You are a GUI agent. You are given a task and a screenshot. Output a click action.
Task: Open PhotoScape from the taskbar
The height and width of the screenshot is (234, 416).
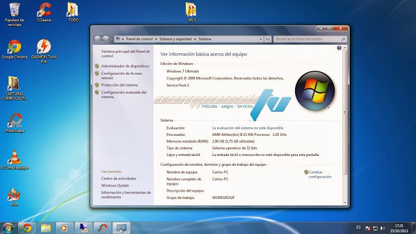coord(103,228)
